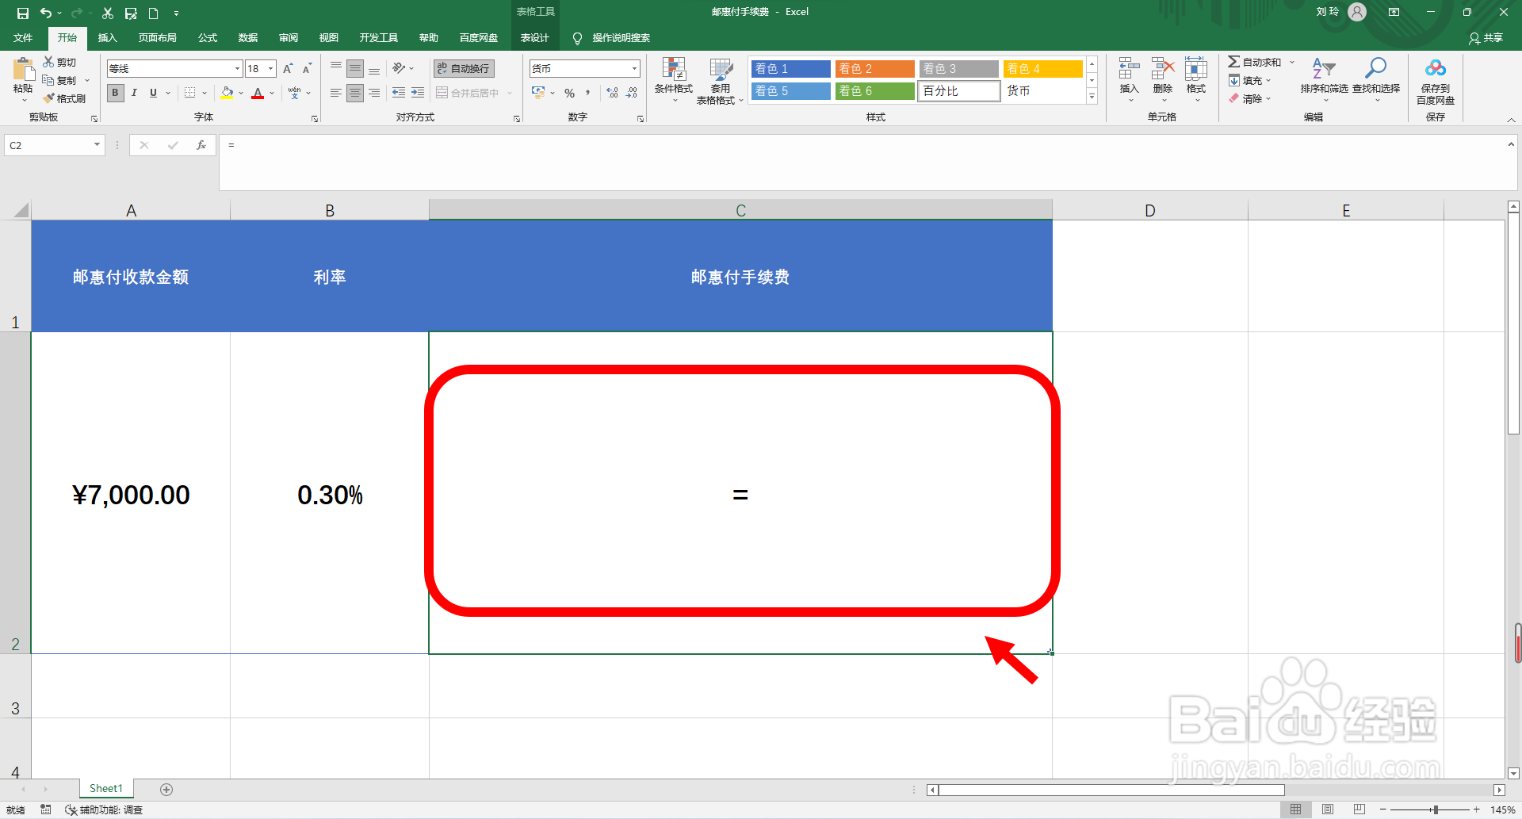Open the AutoSum dropdown arrow

(x=1291, y=62)
